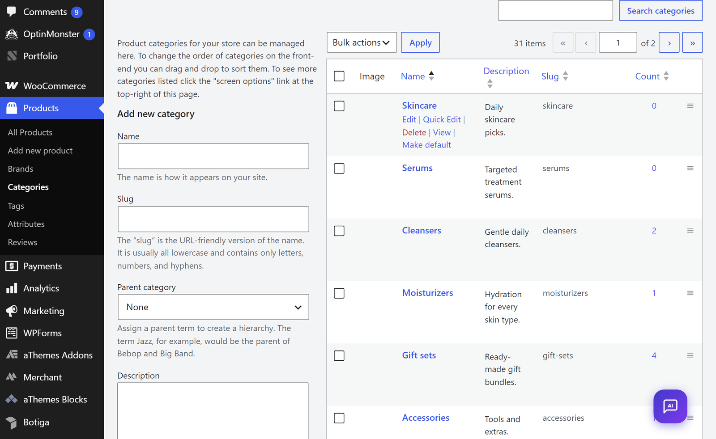Image resolution: width=716 pixels, height=439 pixels.
Task: Open the Gift sets category link
Action: 419,355
